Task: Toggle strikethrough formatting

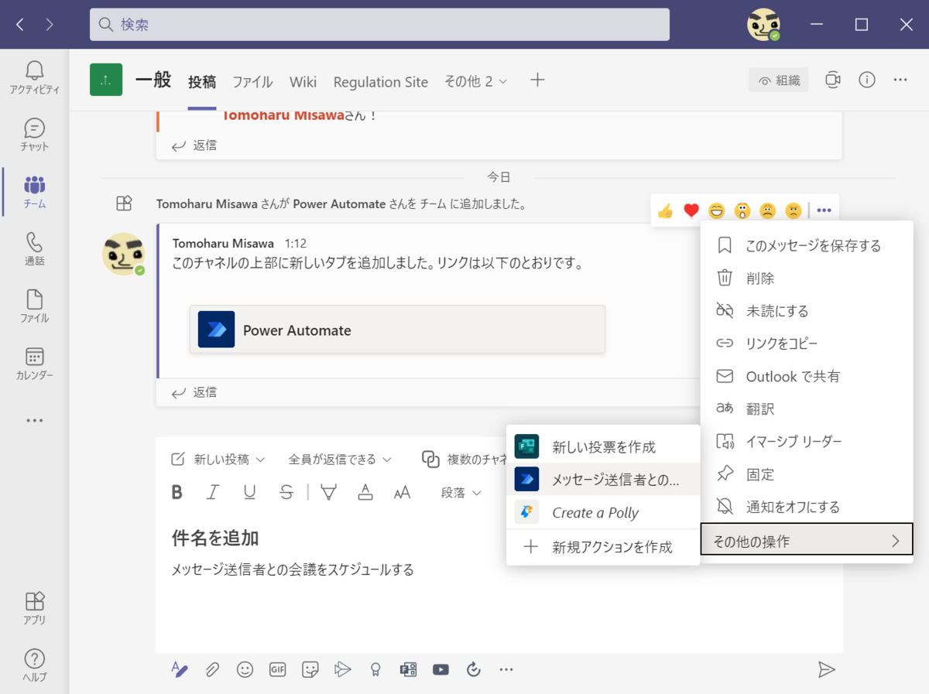Action: coord(286,492)
